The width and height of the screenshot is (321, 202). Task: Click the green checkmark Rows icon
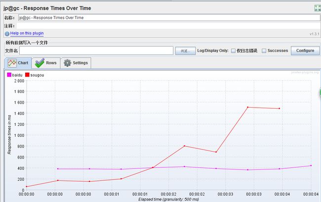click(40, 63)
